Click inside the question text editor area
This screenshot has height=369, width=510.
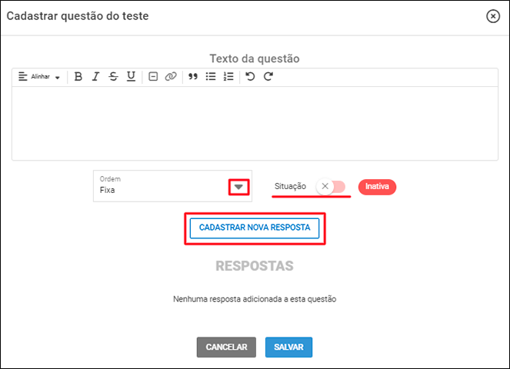[x=255, y=123]
